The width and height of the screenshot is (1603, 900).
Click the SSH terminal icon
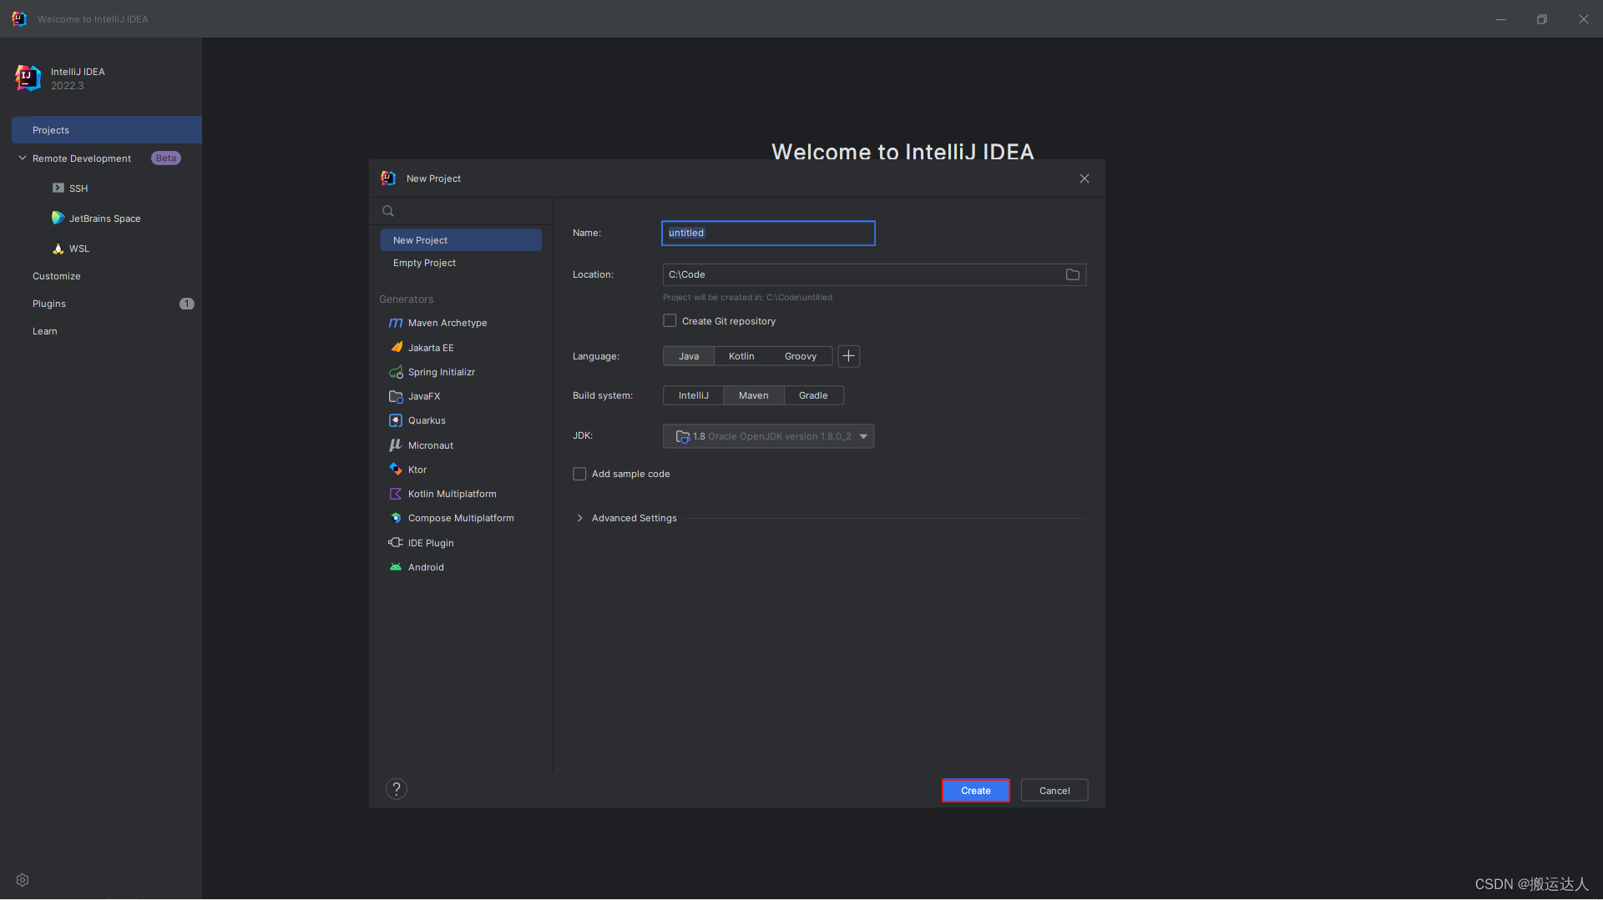(58, 189)
